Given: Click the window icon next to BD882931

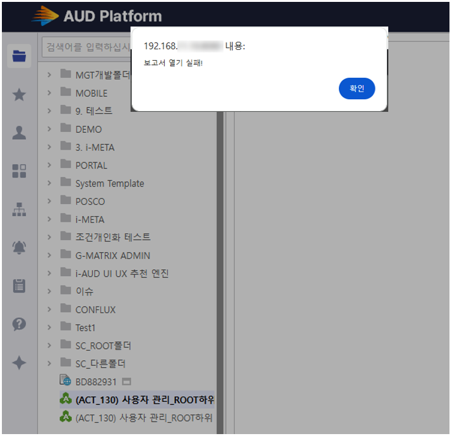Looking at the screenshot, I should point(126,382).
